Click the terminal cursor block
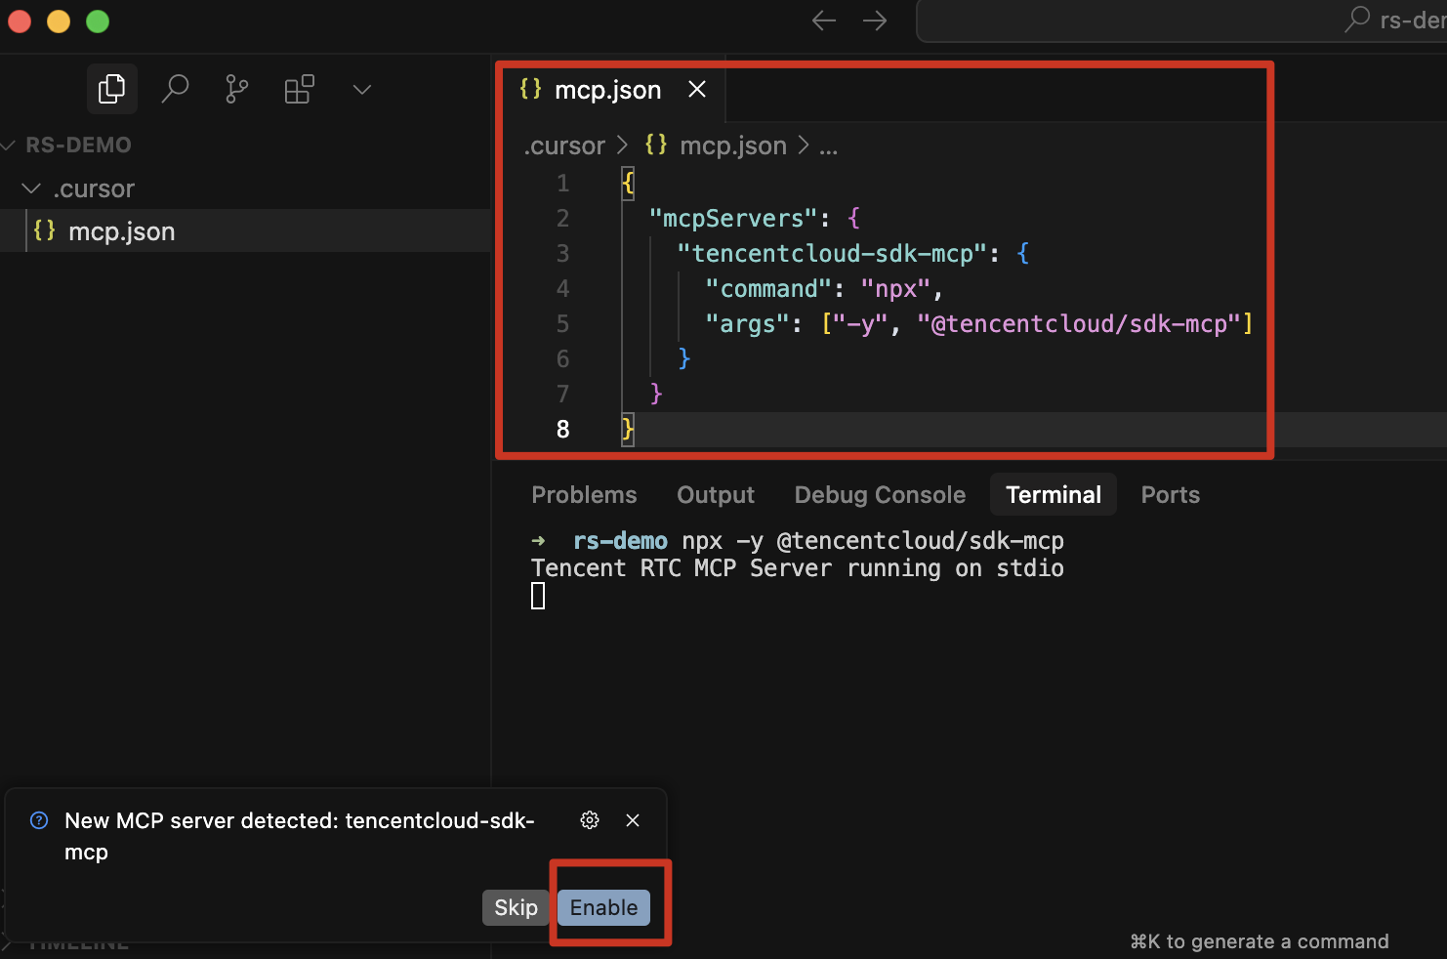 pyautogui.click(x=538, y=596)
